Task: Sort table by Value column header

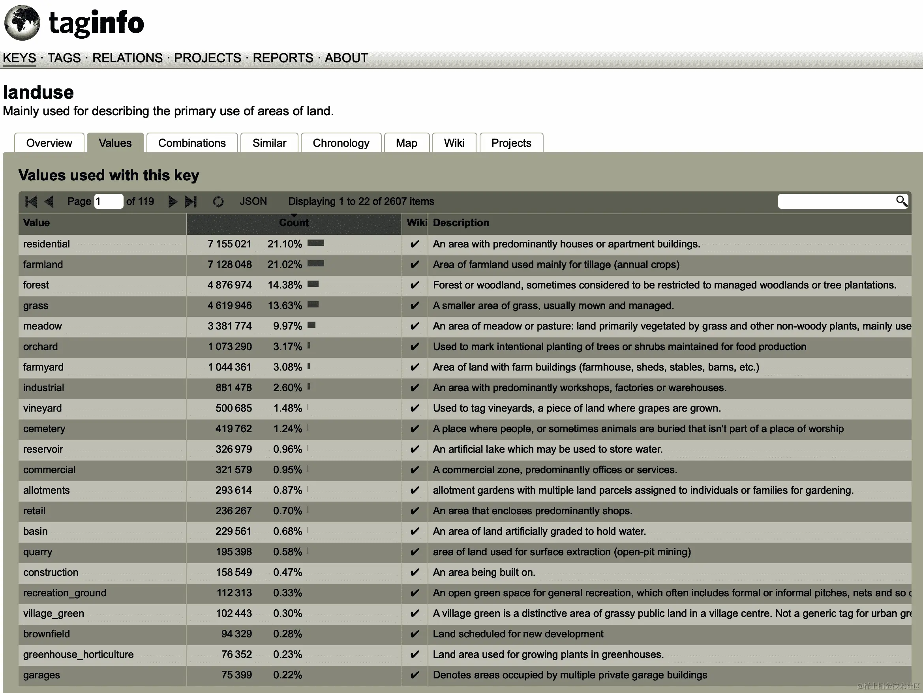Action: [x=37, y=223]
